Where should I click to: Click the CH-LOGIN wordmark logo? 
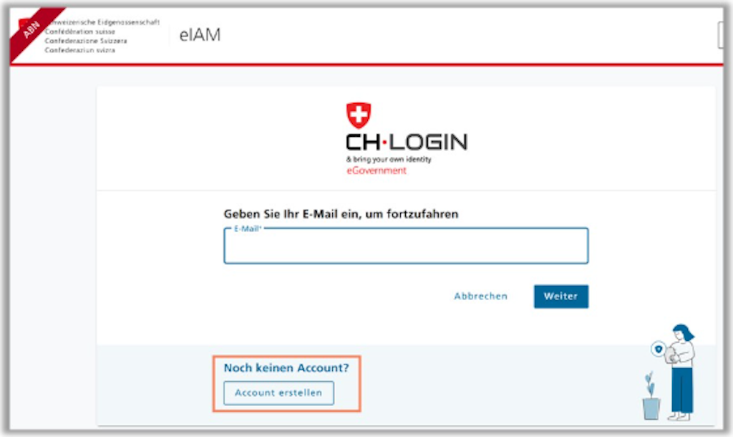point(407,143)
